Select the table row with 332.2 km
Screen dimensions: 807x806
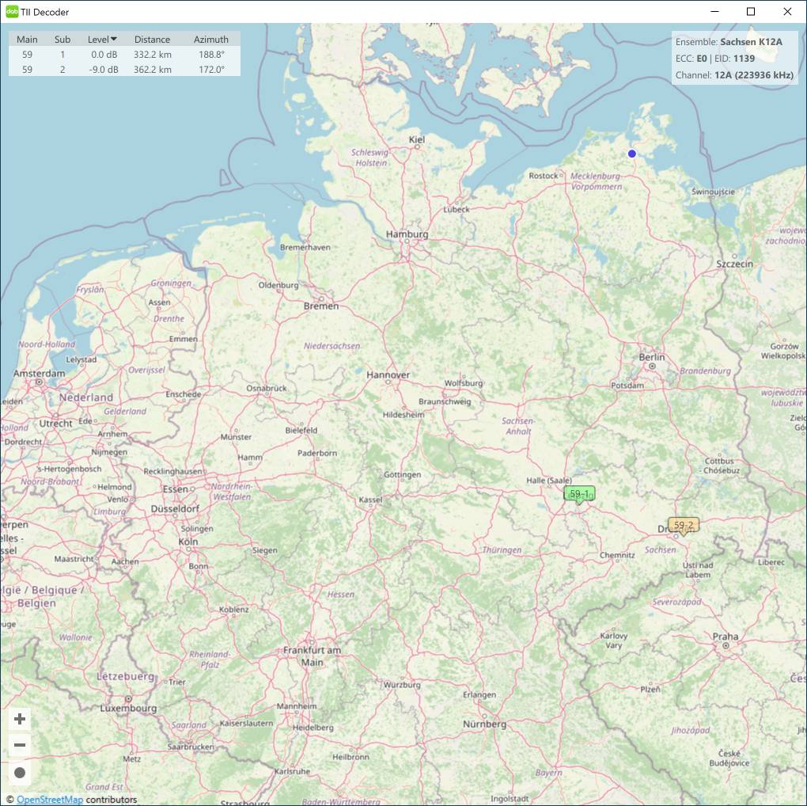pyautogui.click(x=124, y=55)
